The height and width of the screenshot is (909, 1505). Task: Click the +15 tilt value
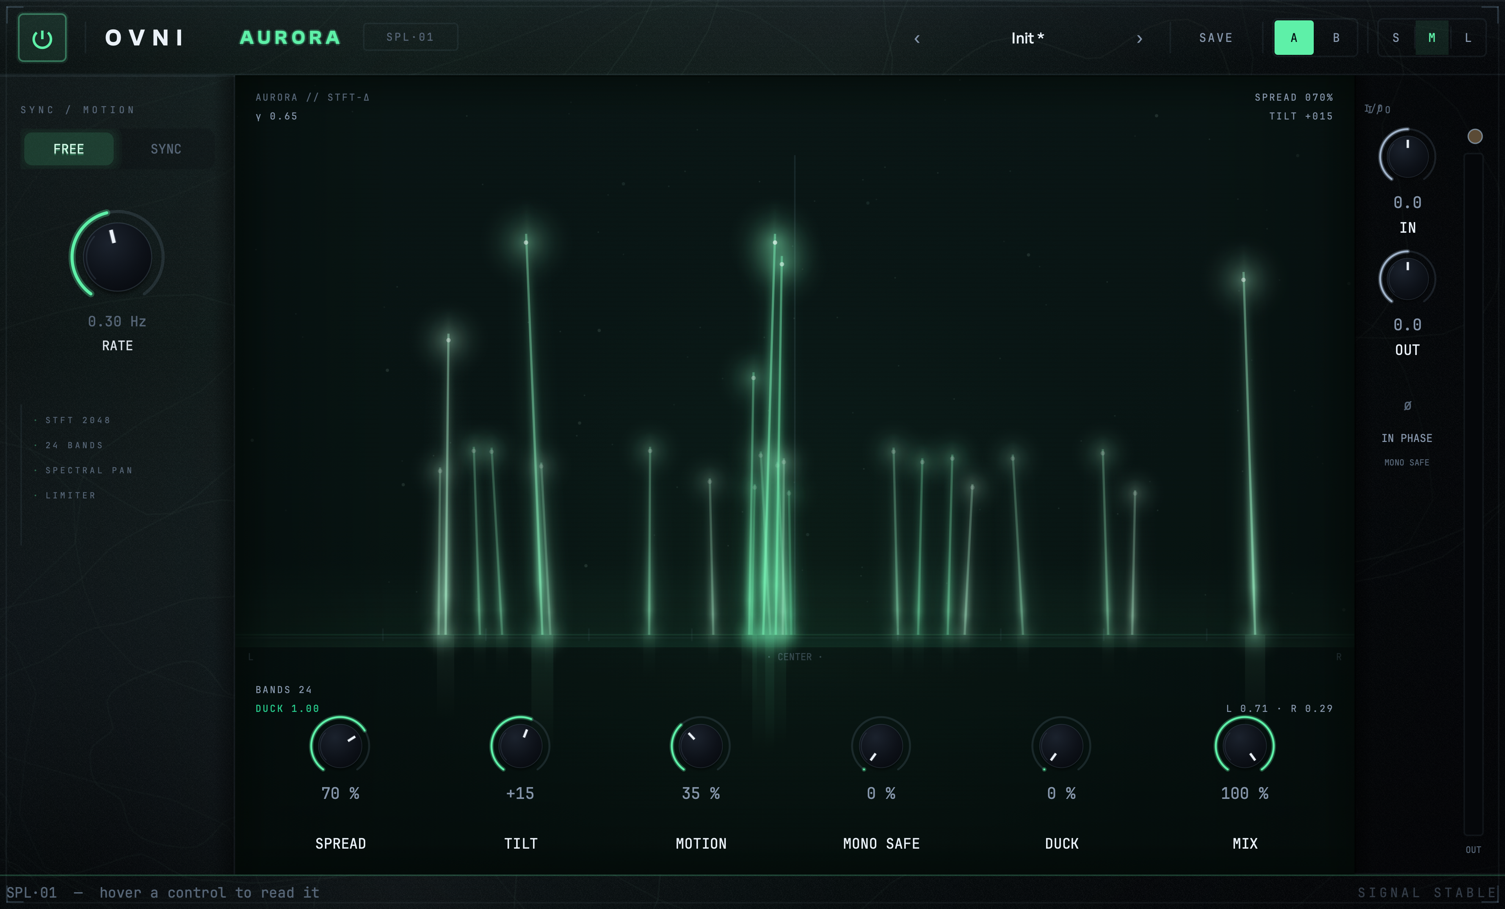pos(520,793)
